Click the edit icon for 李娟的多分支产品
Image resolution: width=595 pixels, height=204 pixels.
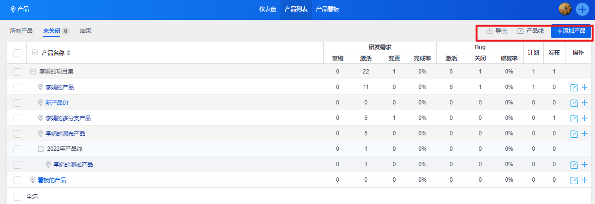(574, 118)
